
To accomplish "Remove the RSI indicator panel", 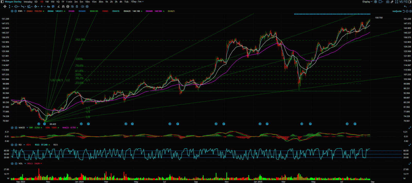I will (15, 145).
